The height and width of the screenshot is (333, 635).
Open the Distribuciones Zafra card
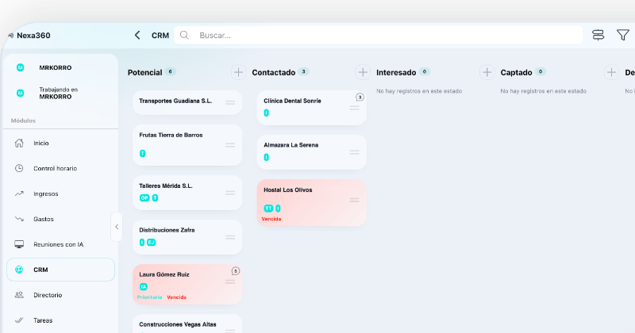(x=187, y=237)
